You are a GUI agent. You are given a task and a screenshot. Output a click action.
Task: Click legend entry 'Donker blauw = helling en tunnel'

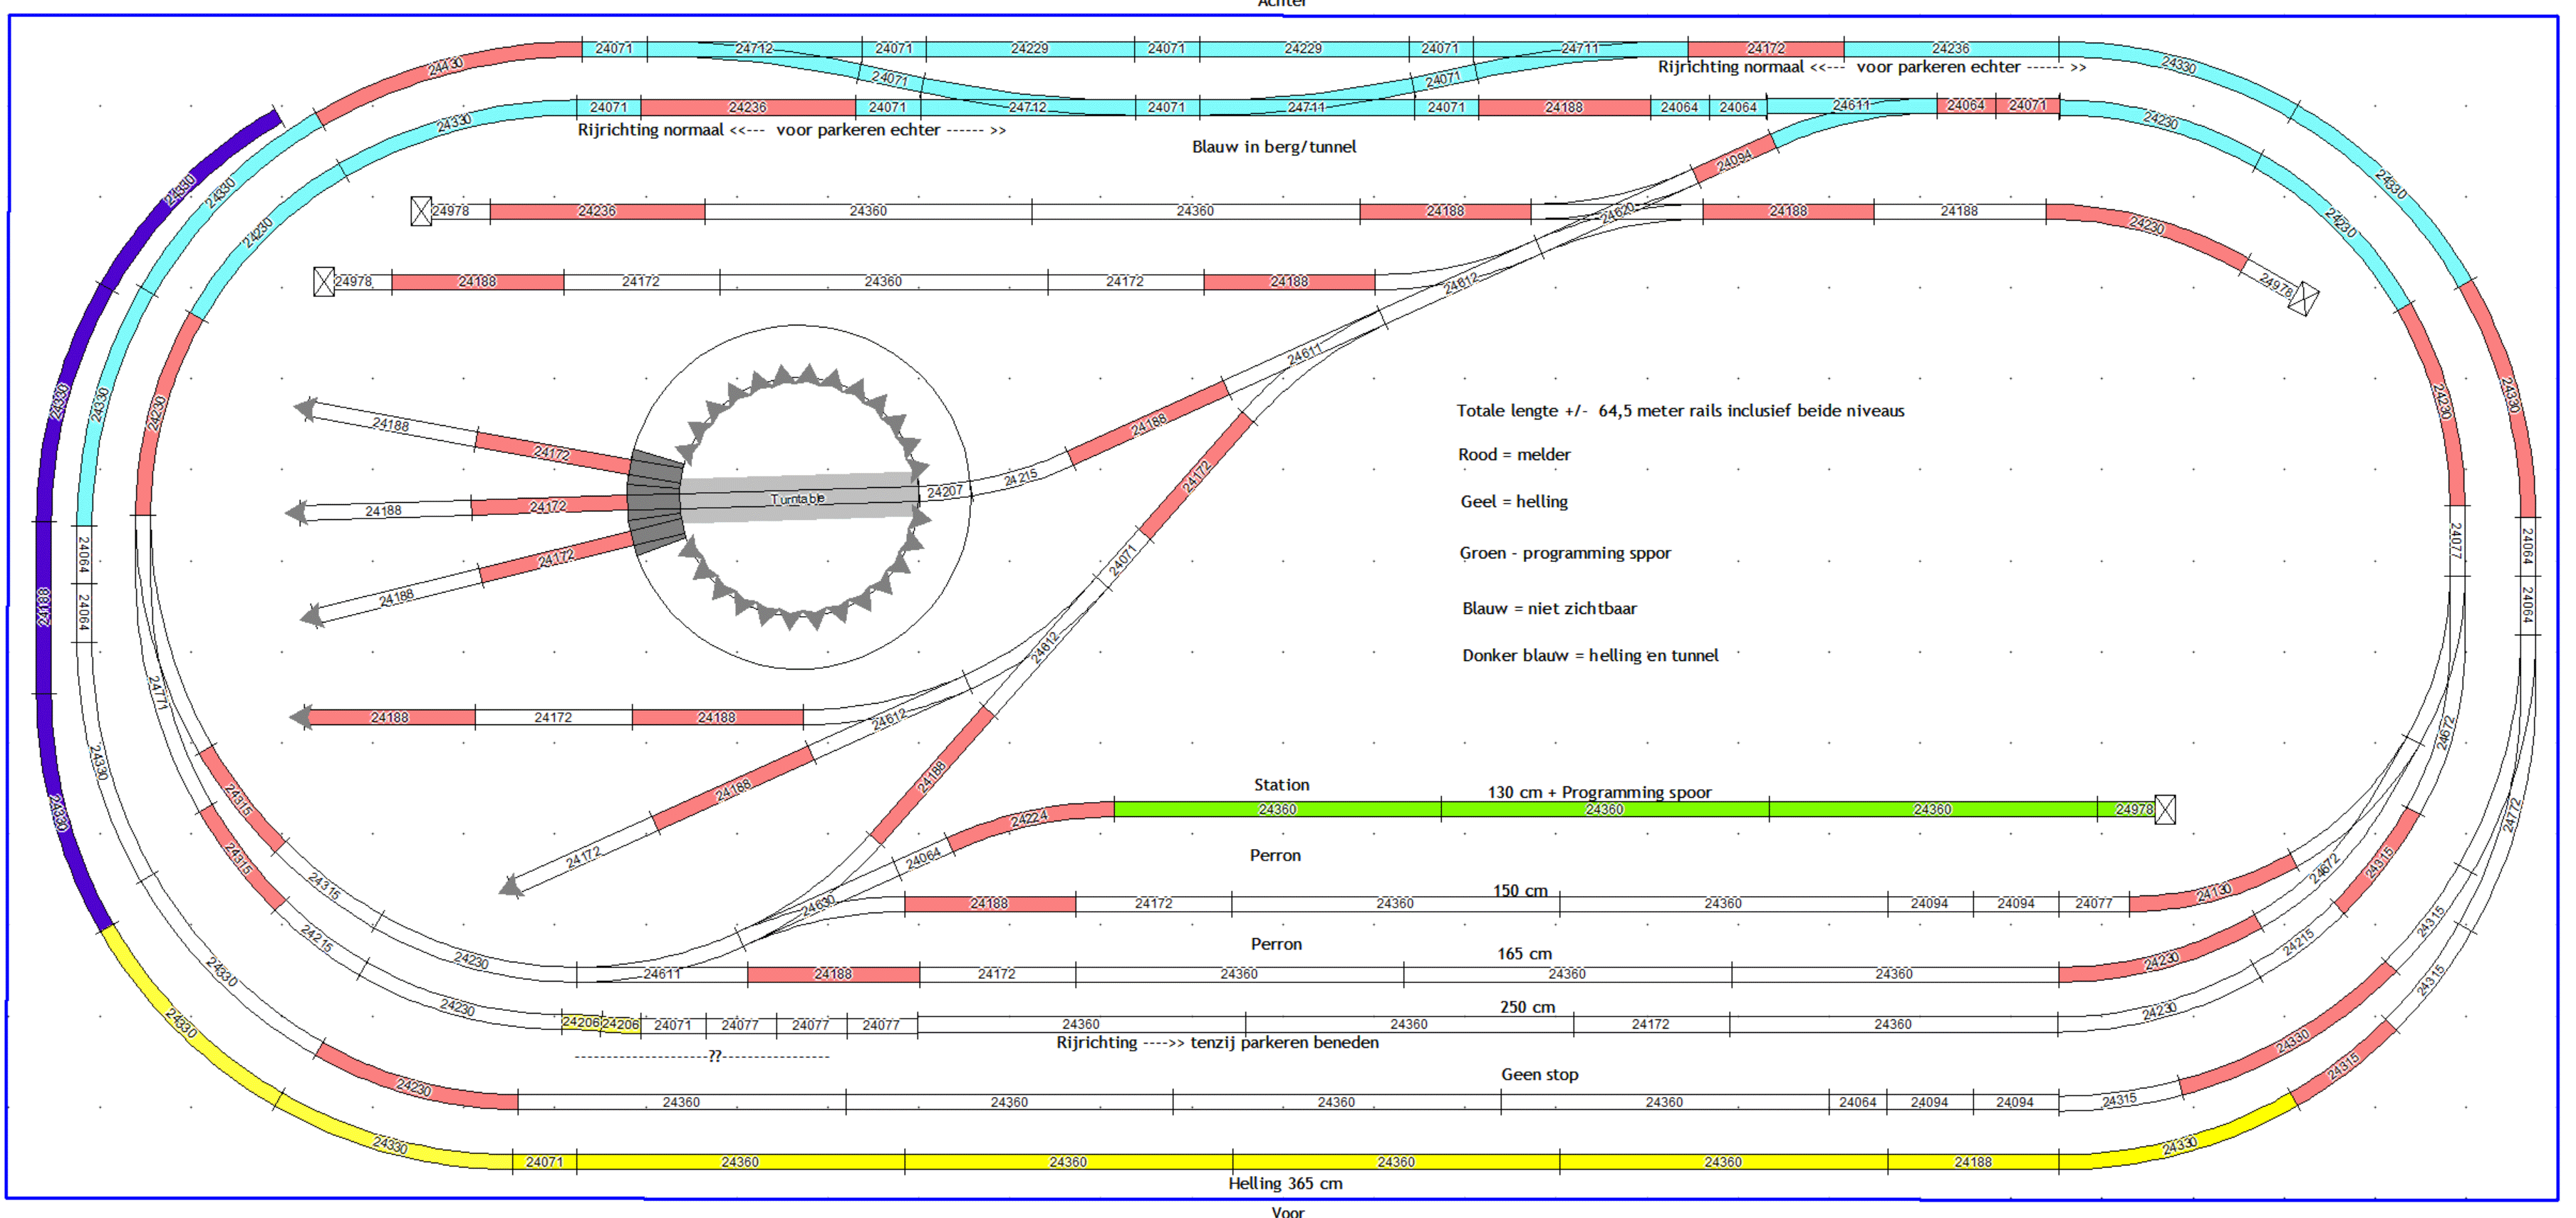[x=1590, y=656]
